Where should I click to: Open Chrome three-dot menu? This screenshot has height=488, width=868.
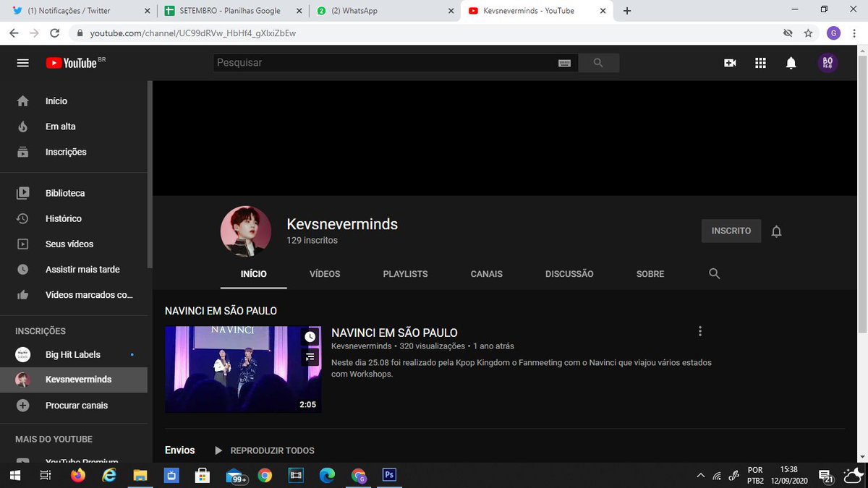point(854,33)
